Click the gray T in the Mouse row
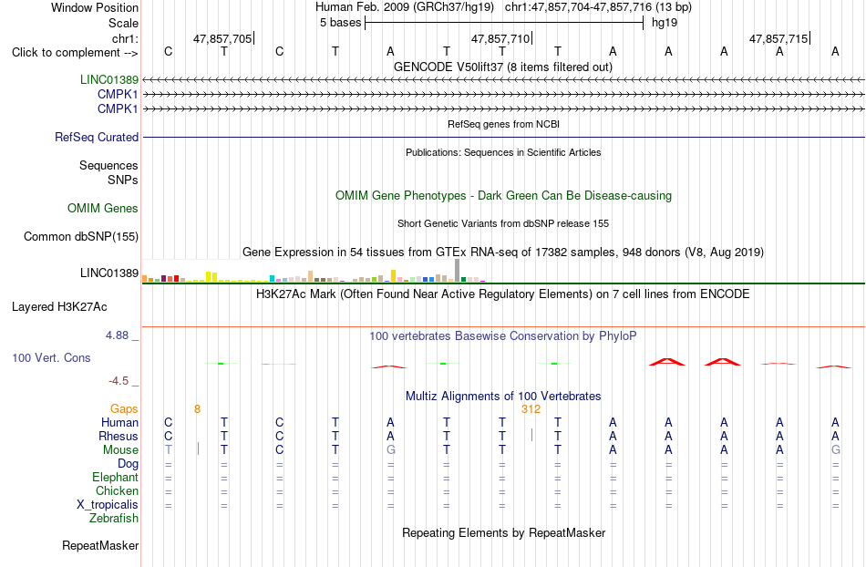The width and height of the screenshot is (866, 567). (169, 450)
